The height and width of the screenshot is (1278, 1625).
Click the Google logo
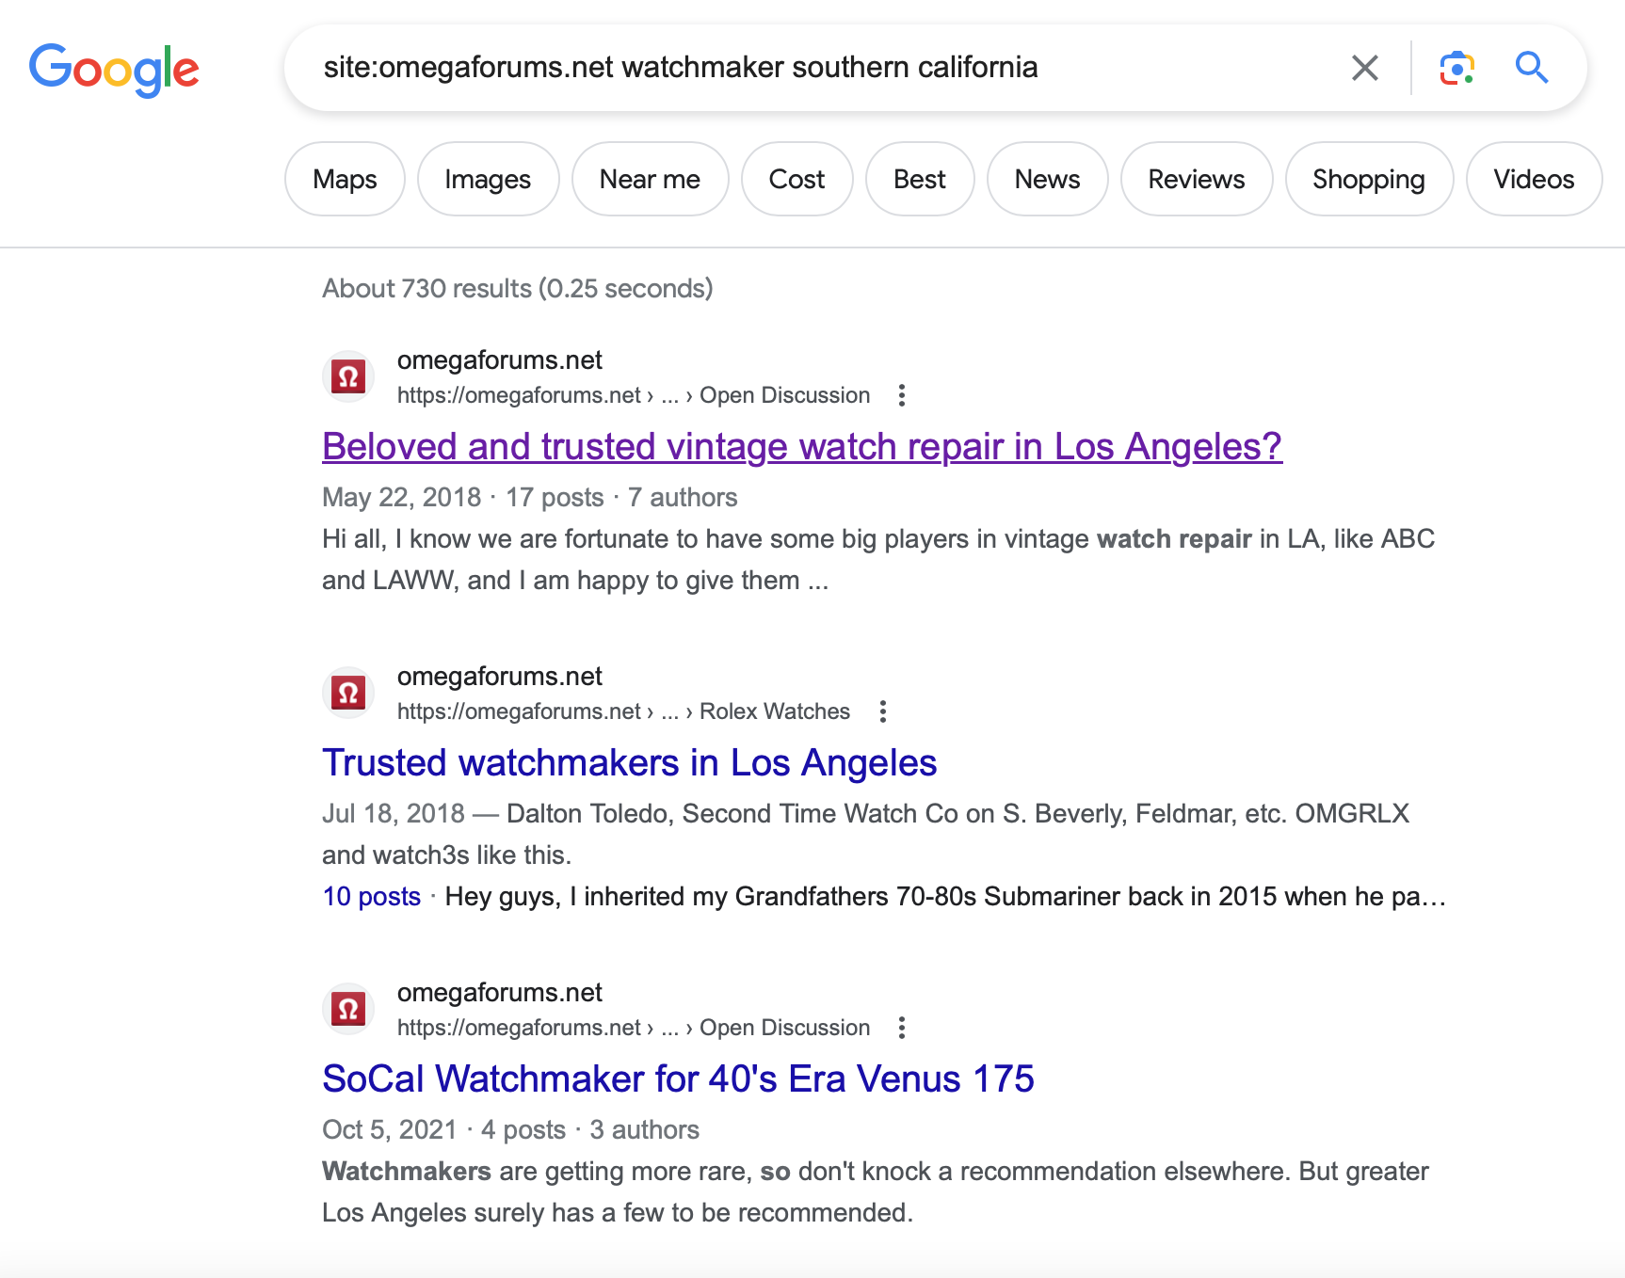[114, 69]
